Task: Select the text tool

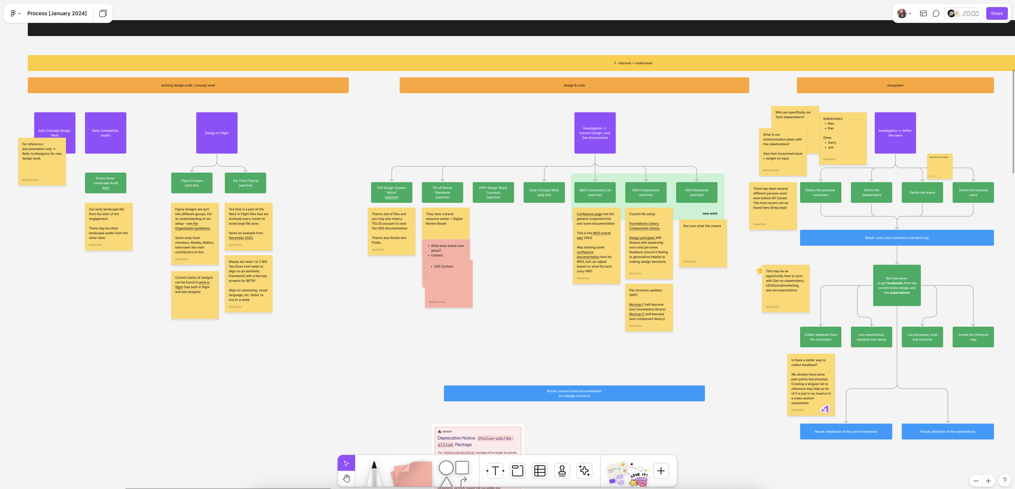Action: (495, 471)
